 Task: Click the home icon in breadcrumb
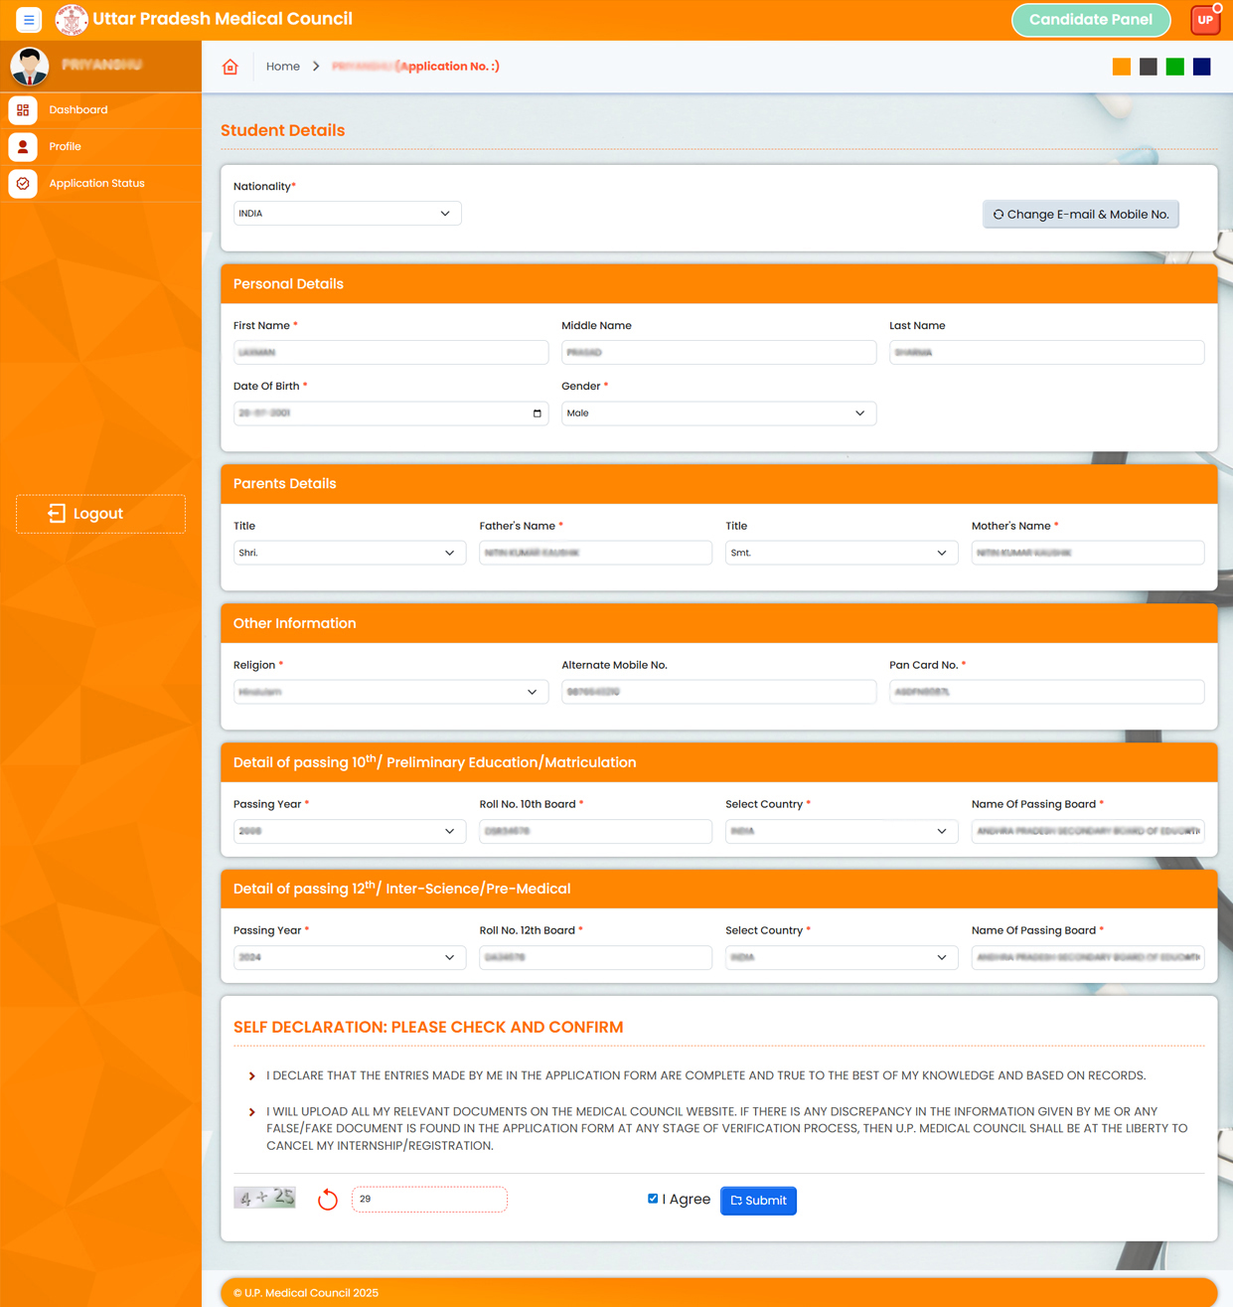[231, 67]
